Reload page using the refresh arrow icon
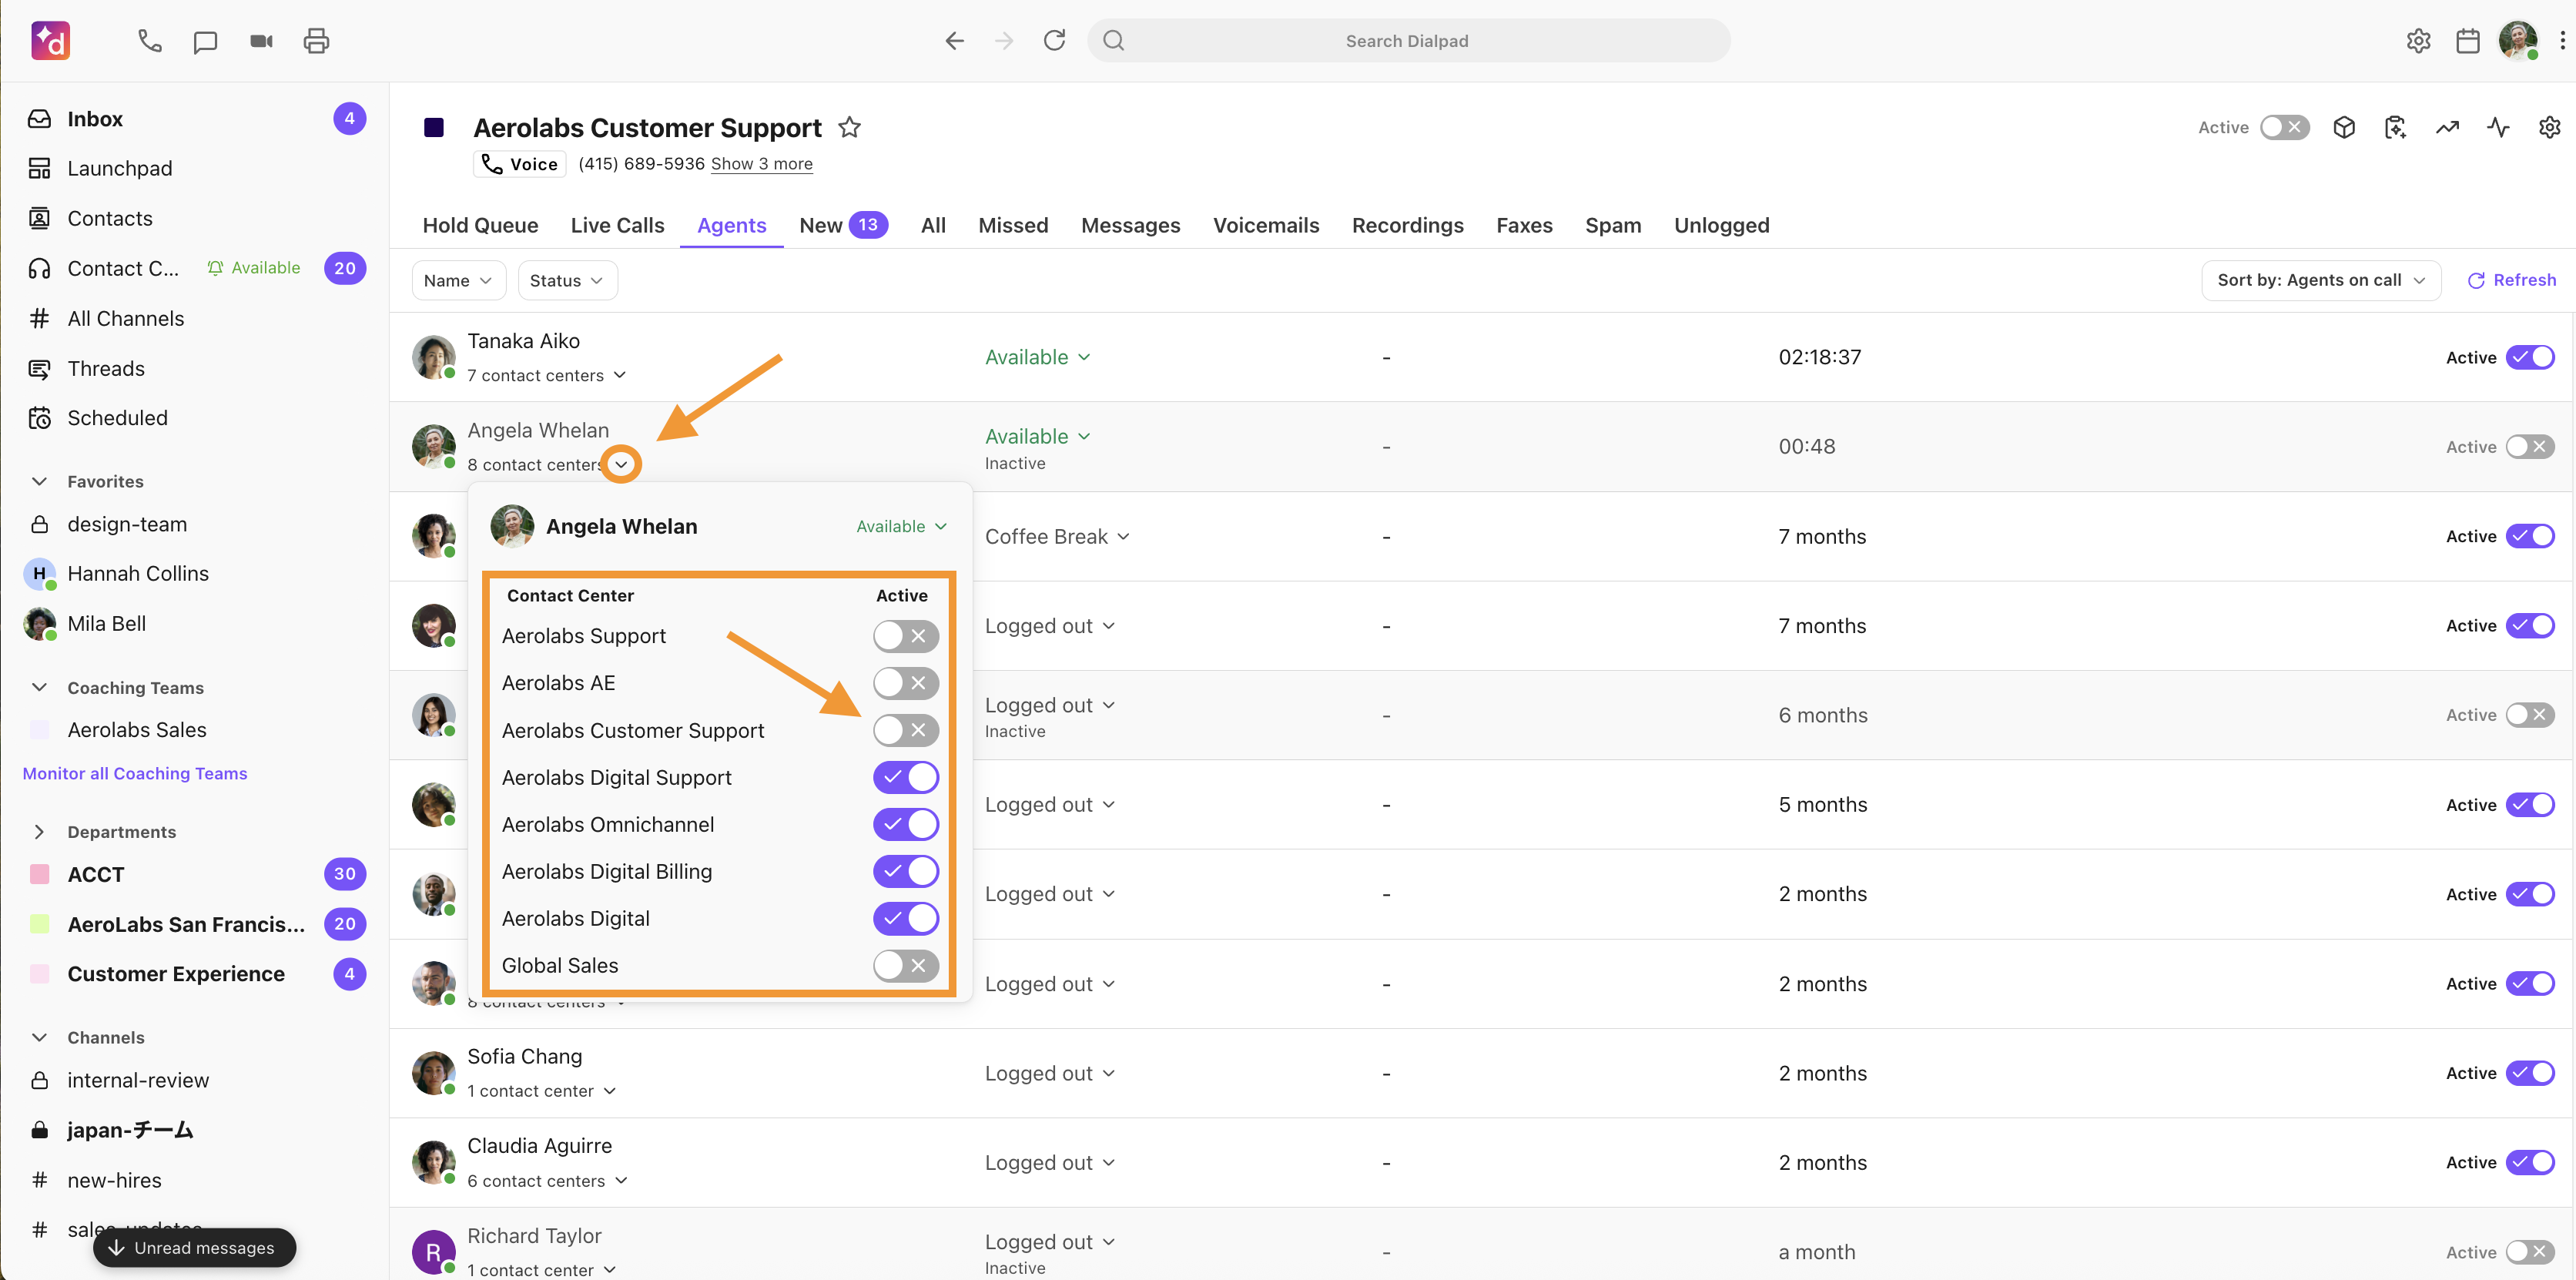Image resolution: width=2576 pixels, height=1280 pixels. point(1054,41)
